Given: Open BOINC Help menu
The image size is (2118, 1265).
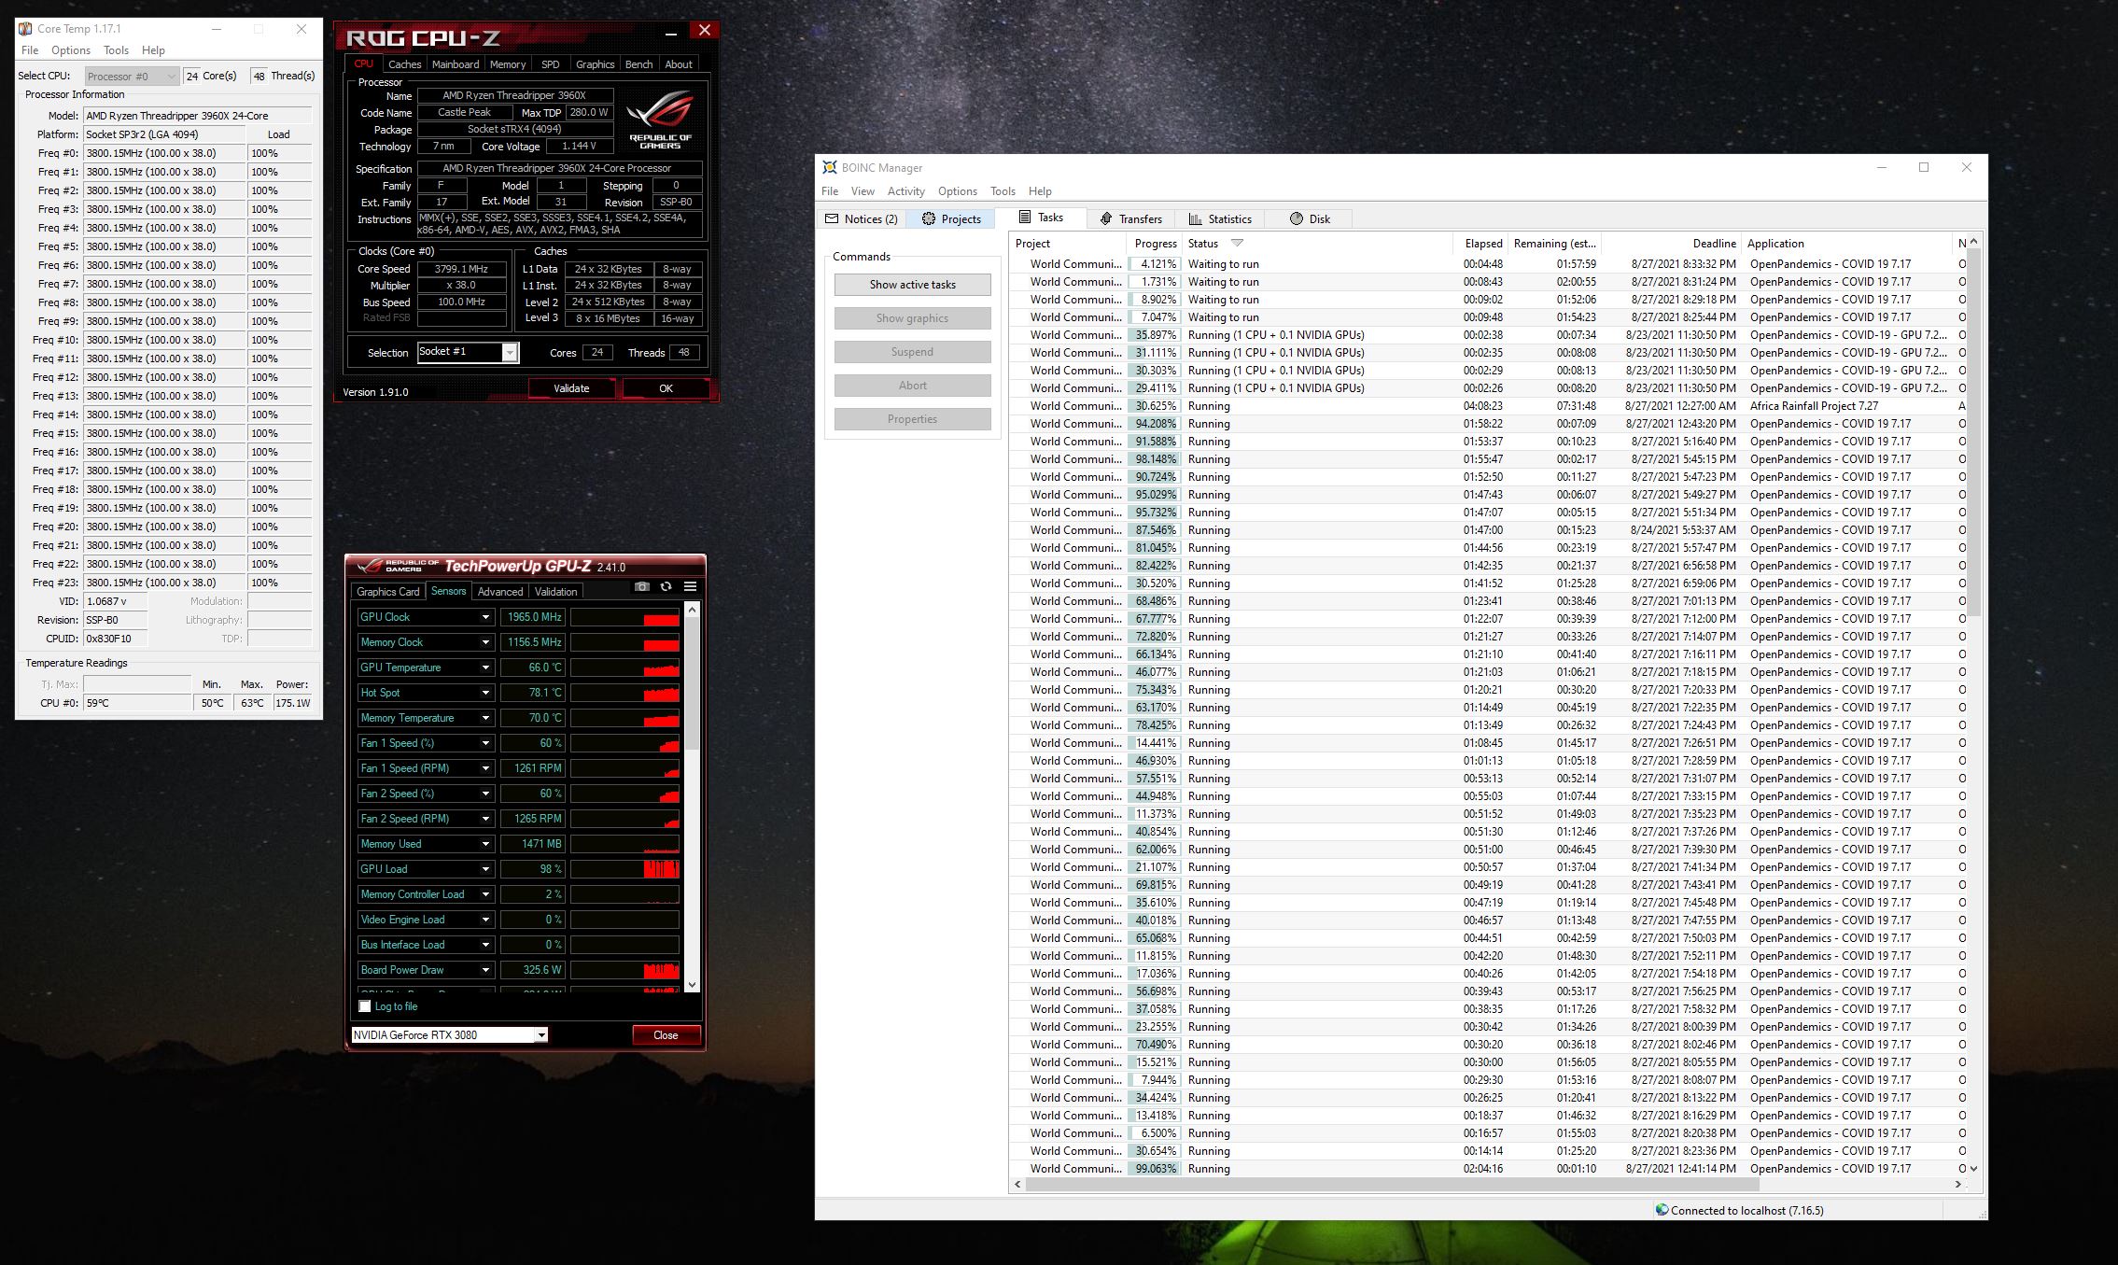Looking at the screenshot, I should coord(1040,191).
